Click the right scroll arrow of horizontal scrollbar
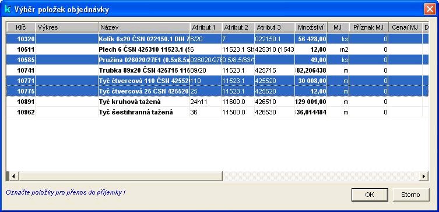Viewport: 439px width, 212px height. (x=424, y=177)
